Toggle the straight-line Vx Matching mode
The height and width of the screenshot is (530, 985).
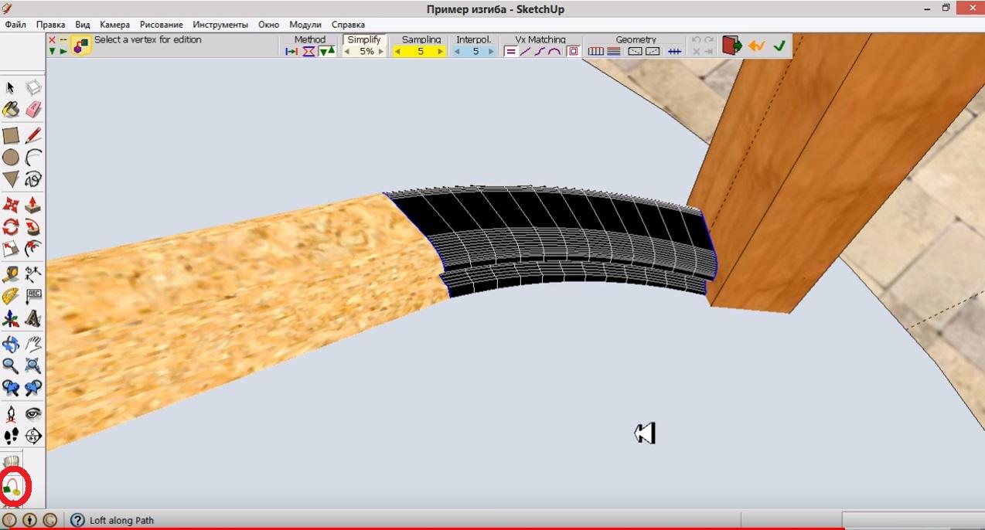tap(525, 52)
